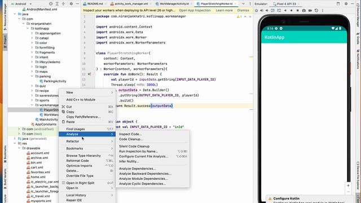Image resolution: width=361 pixels, height=203 pixels.
Task: Expand the appnavigation package
Action: 32,33
